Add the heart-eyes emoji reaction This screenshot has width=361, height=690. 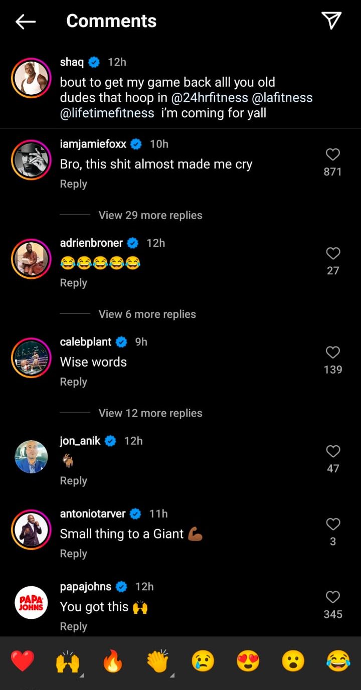pos(248,661)
